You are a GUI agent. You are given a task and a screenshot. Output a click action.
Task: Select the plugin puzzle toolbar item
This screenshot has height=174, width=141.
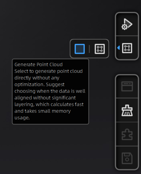click(x=127, y=134)
